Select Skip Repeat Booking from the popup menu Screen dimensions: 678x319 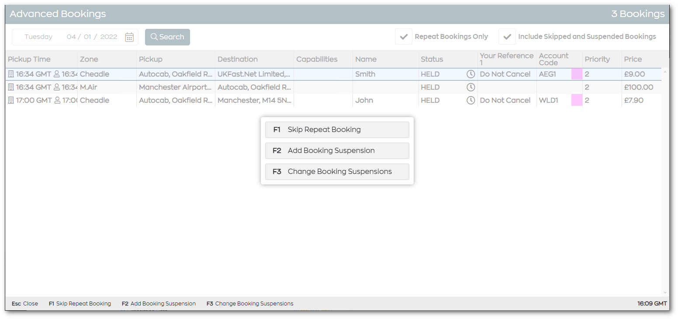click(x=337, y=129)
